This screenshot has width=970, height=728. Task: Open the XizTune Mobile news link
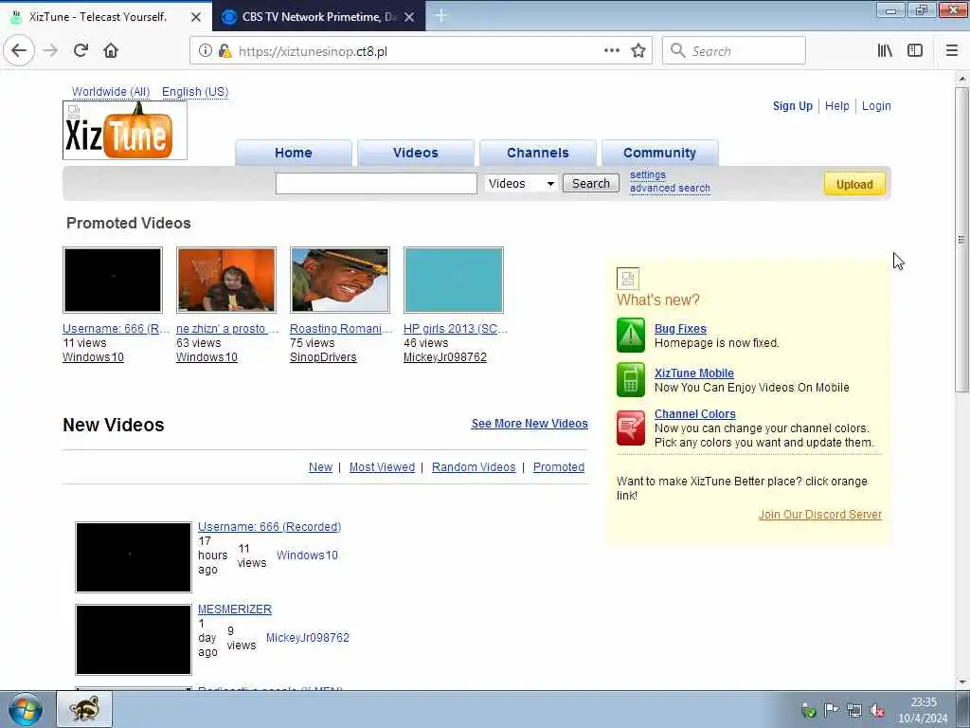point(694,373)
